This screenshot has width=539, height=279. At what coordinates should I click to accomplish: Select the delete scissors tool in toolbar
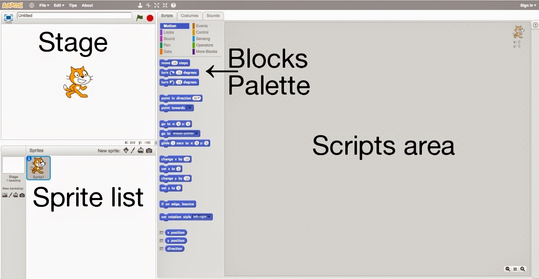[x=148, y=5]
